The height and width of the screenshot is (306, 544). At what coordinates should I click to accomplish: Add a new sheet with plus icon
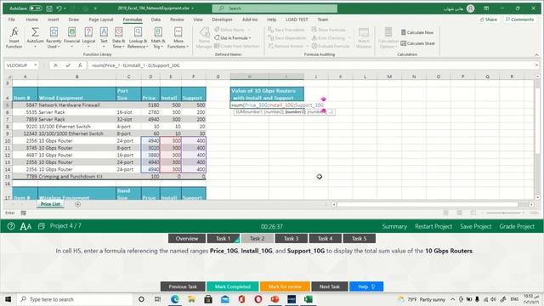[x=77, y=204]
